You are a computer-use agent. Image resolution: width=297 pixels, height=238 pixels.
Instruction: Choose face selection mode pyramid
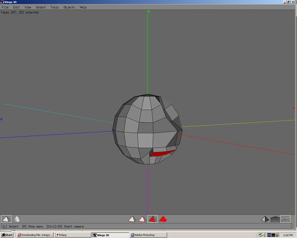tap(152, 219)
